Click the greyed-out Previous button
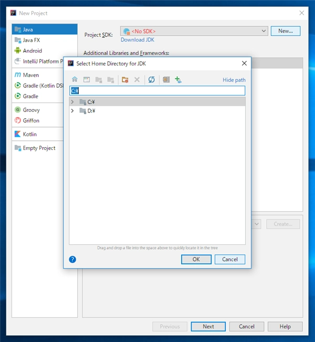The image size is (315, 342). tap(170, 327)
